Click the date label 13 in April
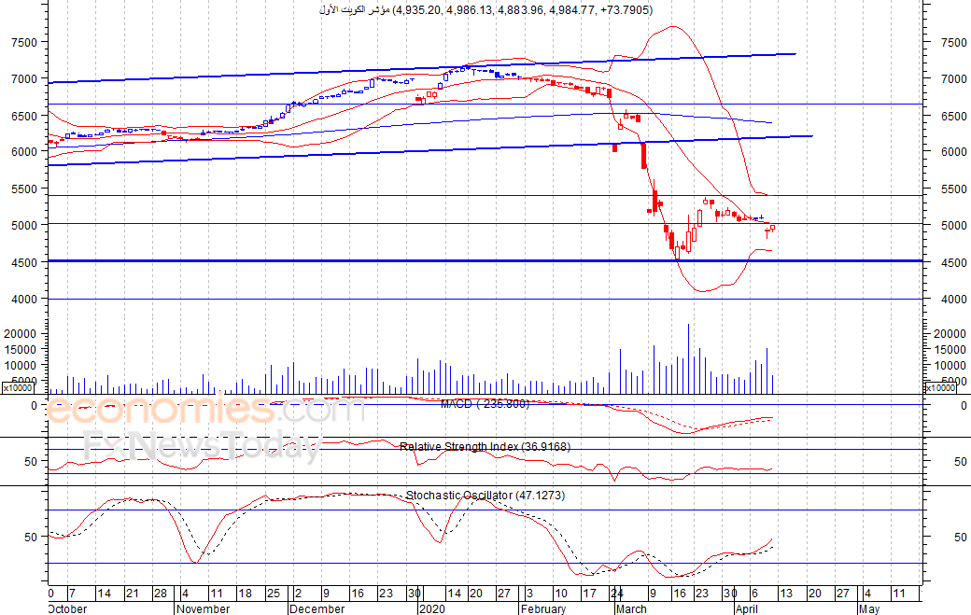 786,594
